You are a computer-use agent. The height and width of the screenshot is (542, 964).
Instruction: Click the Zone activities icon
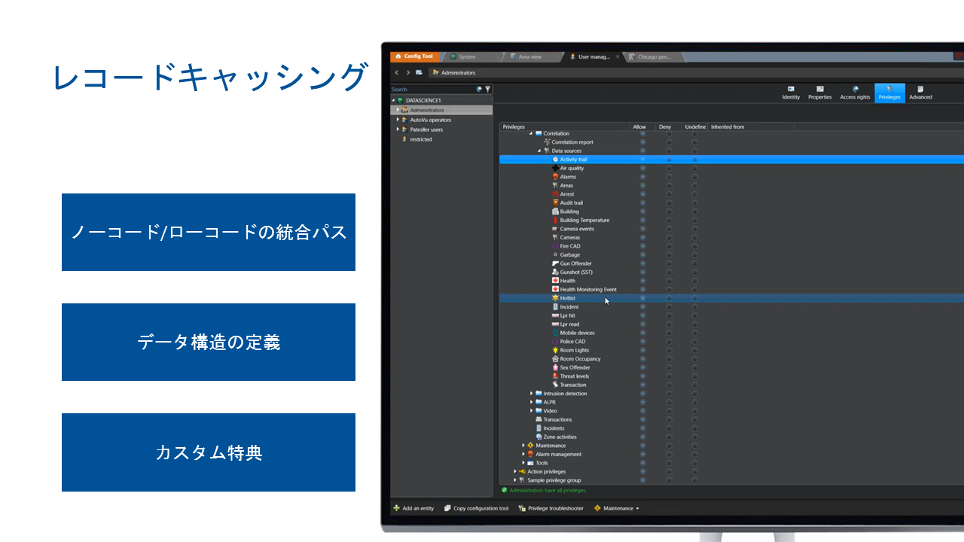click(x=538, y=437)
